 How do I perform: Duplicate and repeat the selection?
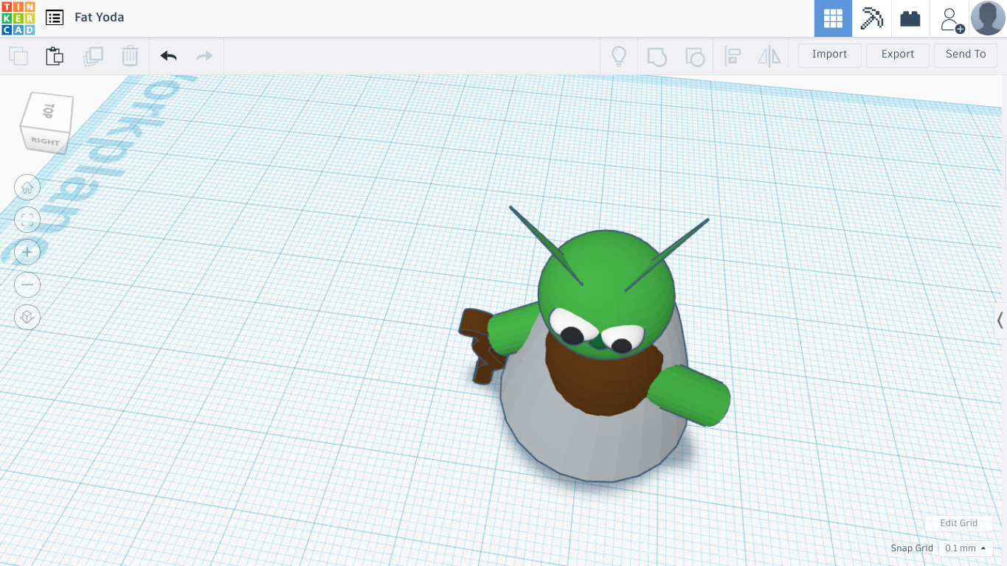(93, 56)
